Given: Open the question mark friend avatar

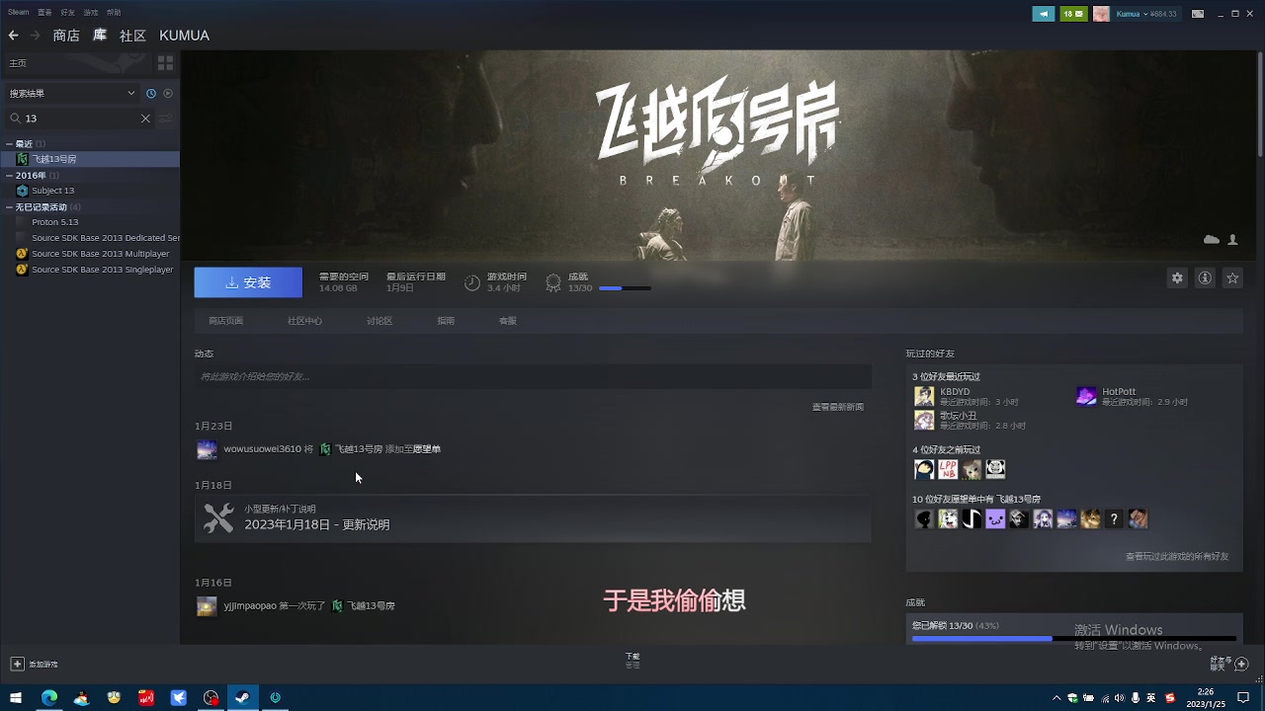Looking at the screenshot, I should [x=1114, y=518].
